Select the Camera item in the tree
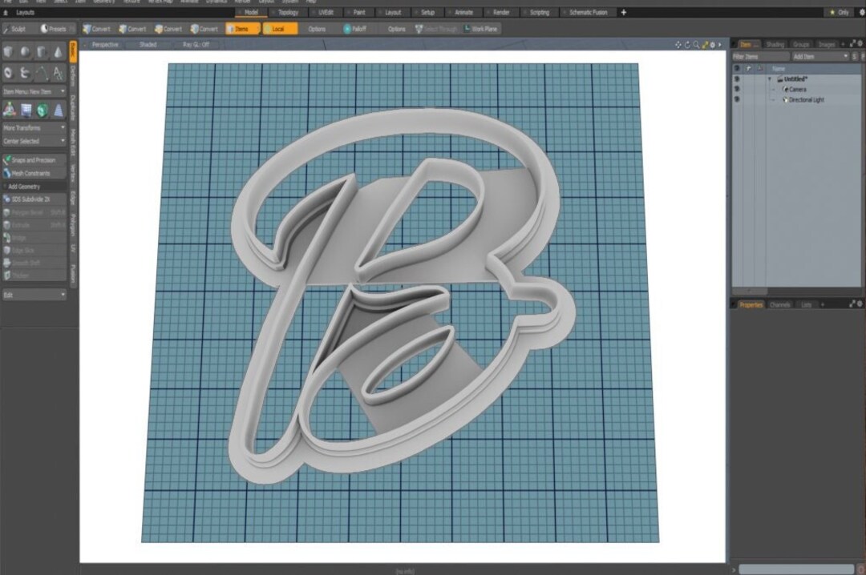The width and height of the screenshot is (866, 575). [x=797, y=90]
